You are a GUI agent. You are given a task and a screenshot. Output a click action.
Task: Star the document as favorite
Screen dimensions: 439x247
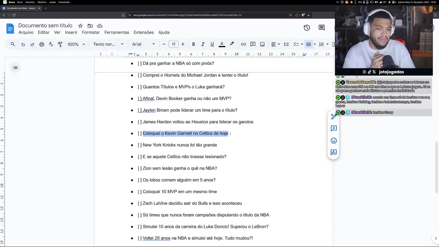[x=80, y=26]
